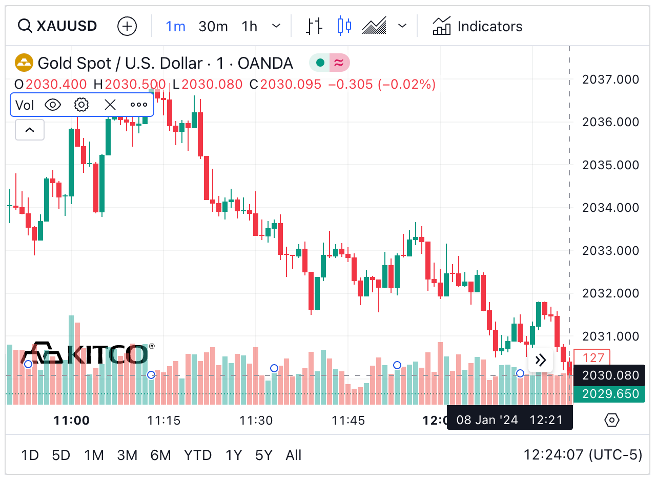Select the 30m timeframe
Screen dimensions: 656x479
(x=213, y=26)
